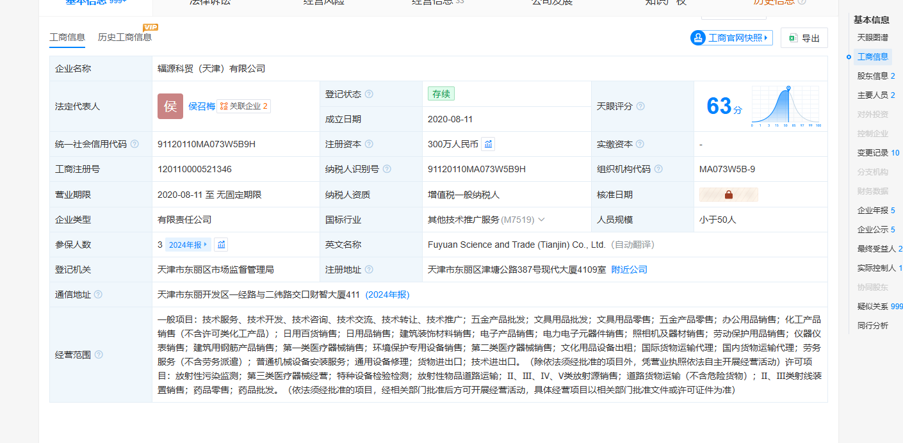Screen dimensions: 903x443
Task: Click 关联企业 2 tag
Action: 243,106
